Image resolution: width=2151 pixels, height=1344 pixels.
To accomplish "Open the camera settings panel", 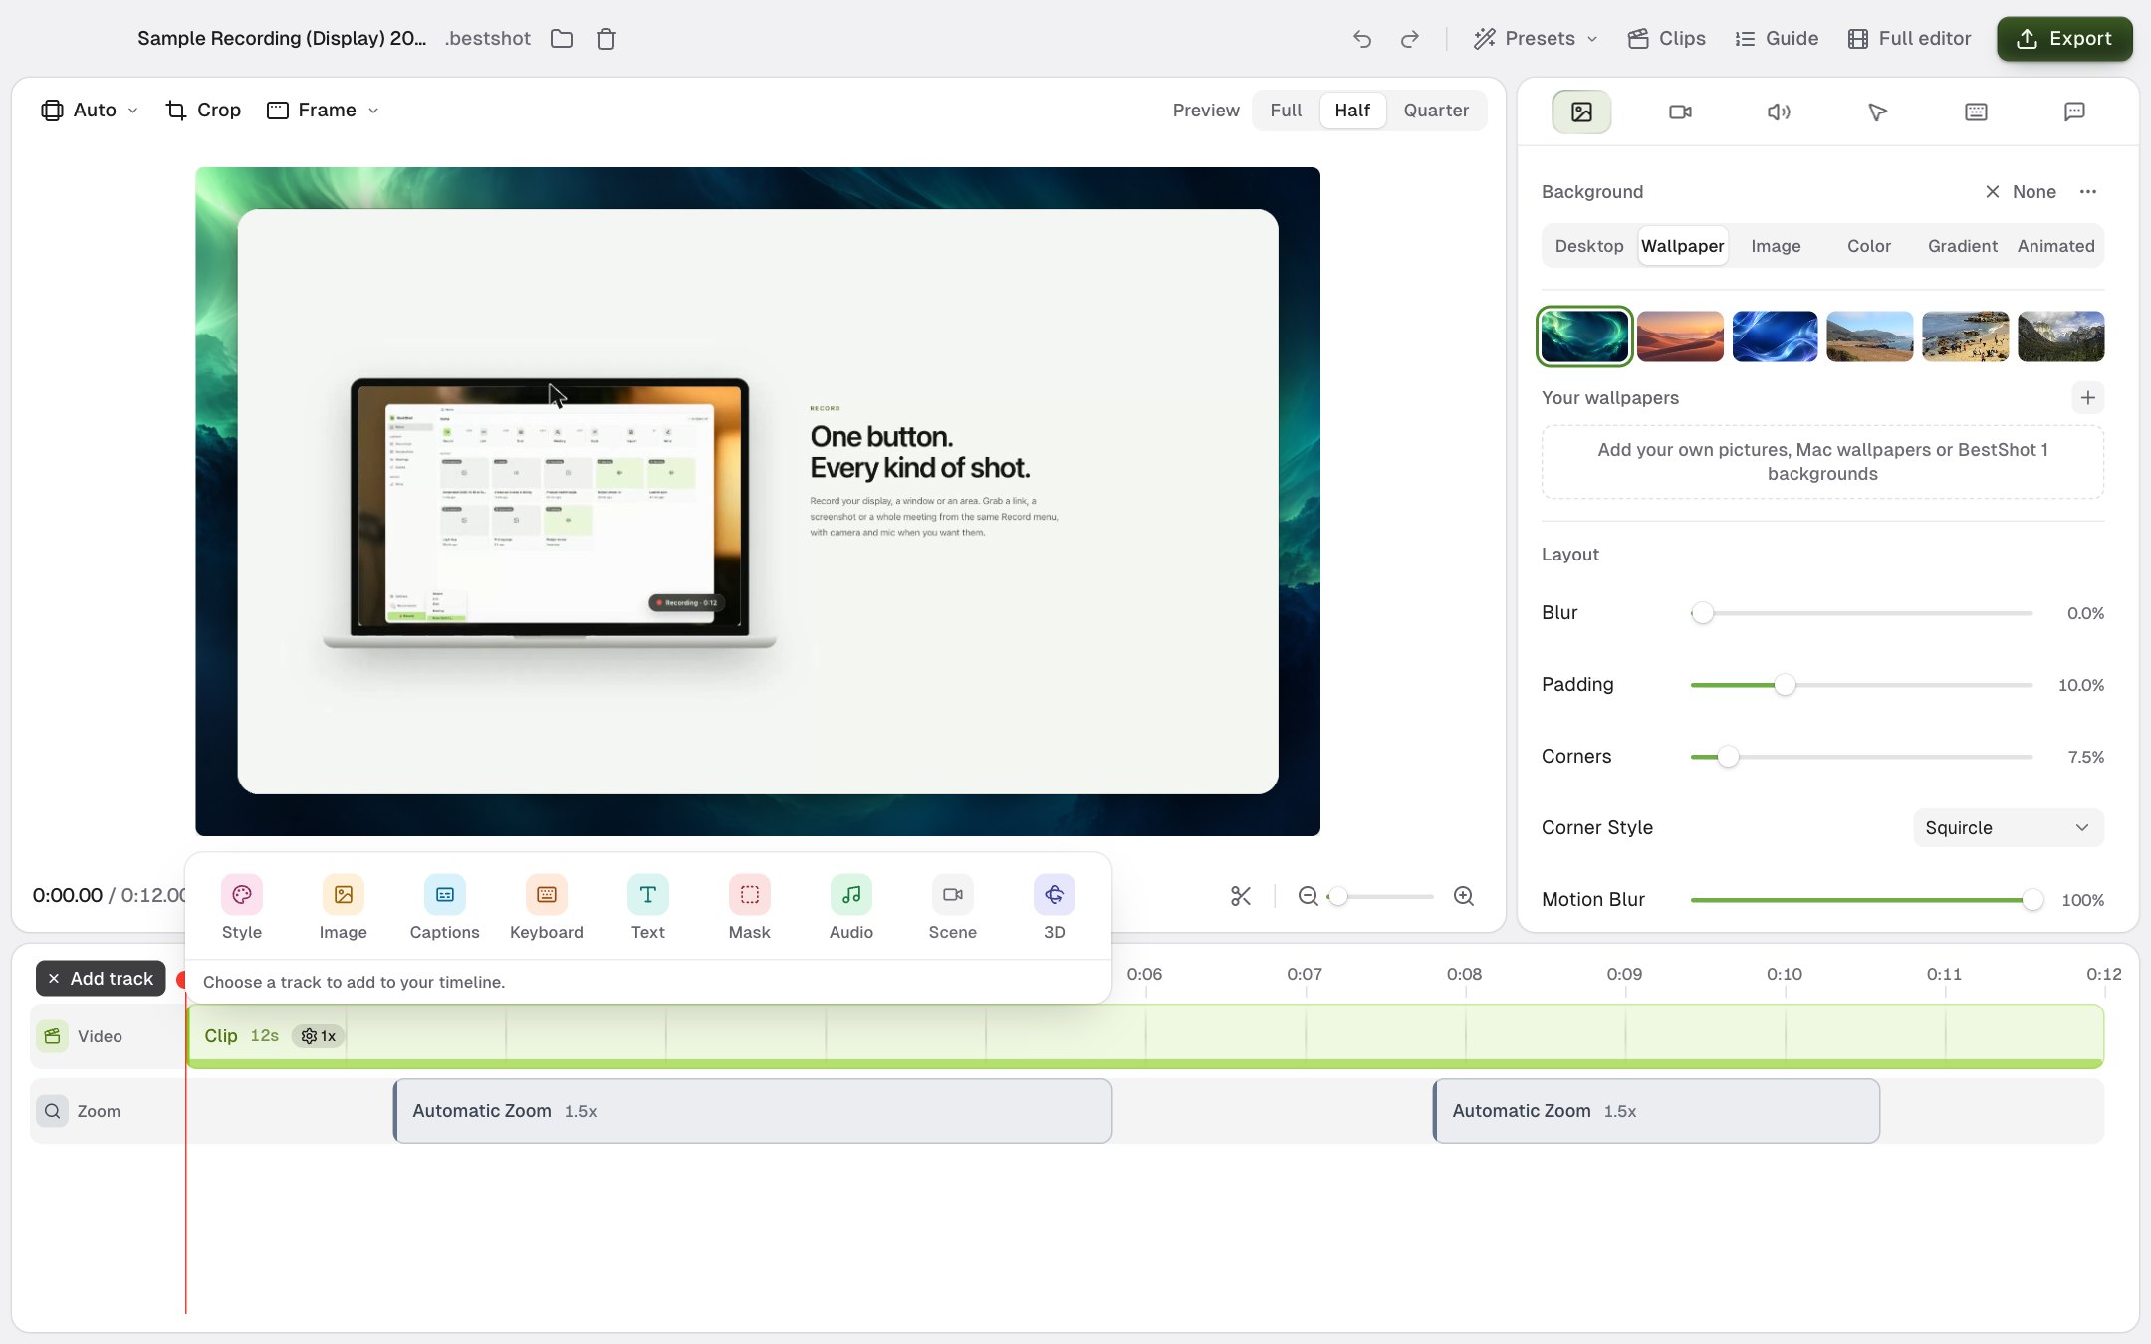I will coord(1680,112).
